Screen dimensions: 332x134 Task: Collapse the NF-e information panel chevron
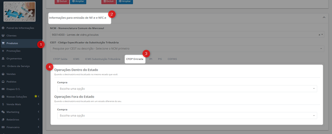pos(324,17)
